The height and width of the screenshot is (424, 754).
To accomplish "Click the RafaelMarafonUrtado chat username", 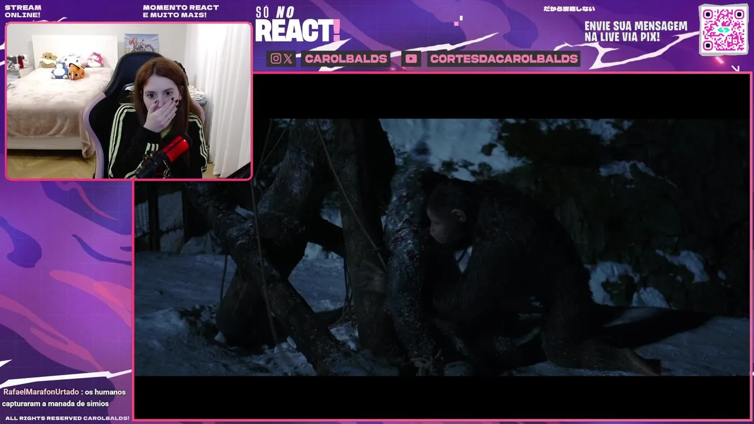I will pos(41,392).
